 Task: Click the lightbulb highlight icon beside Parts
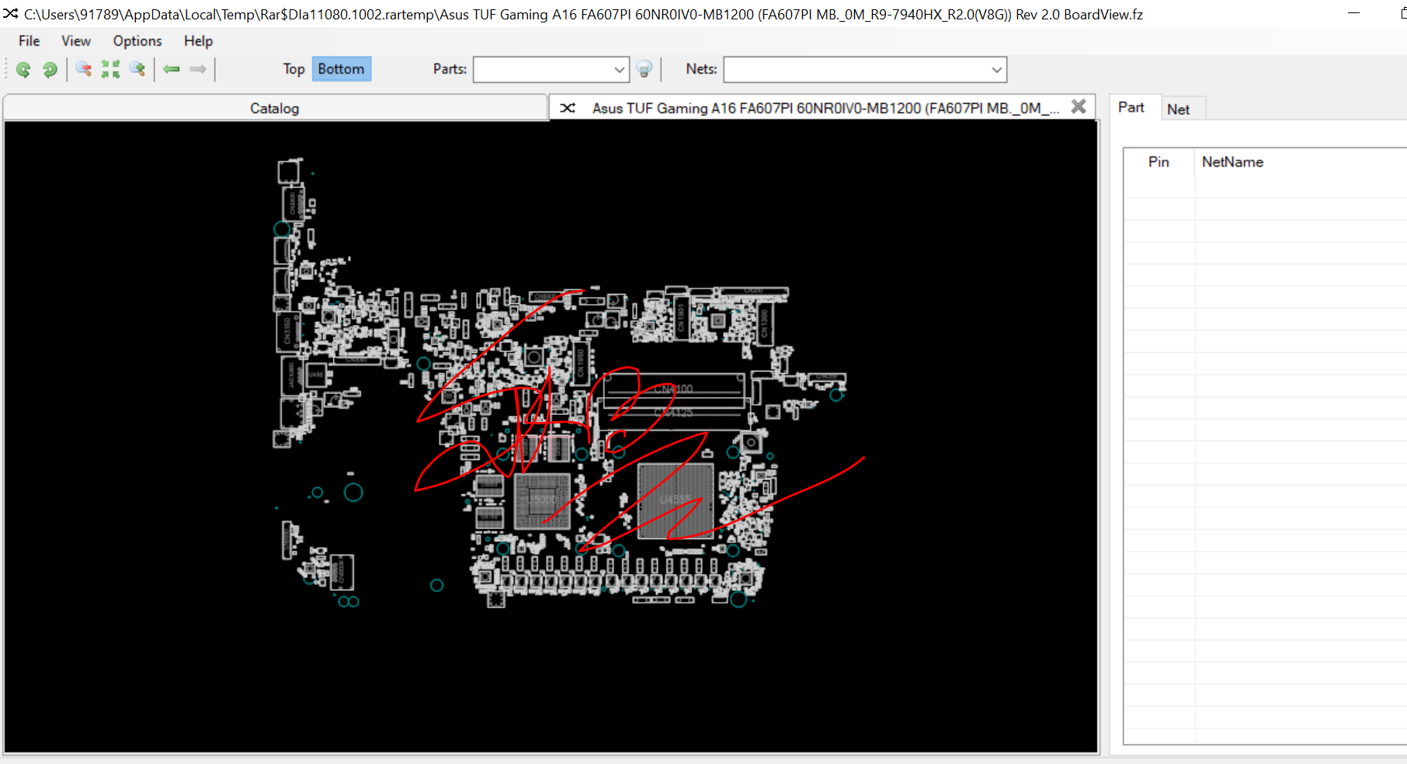point(644,70)
